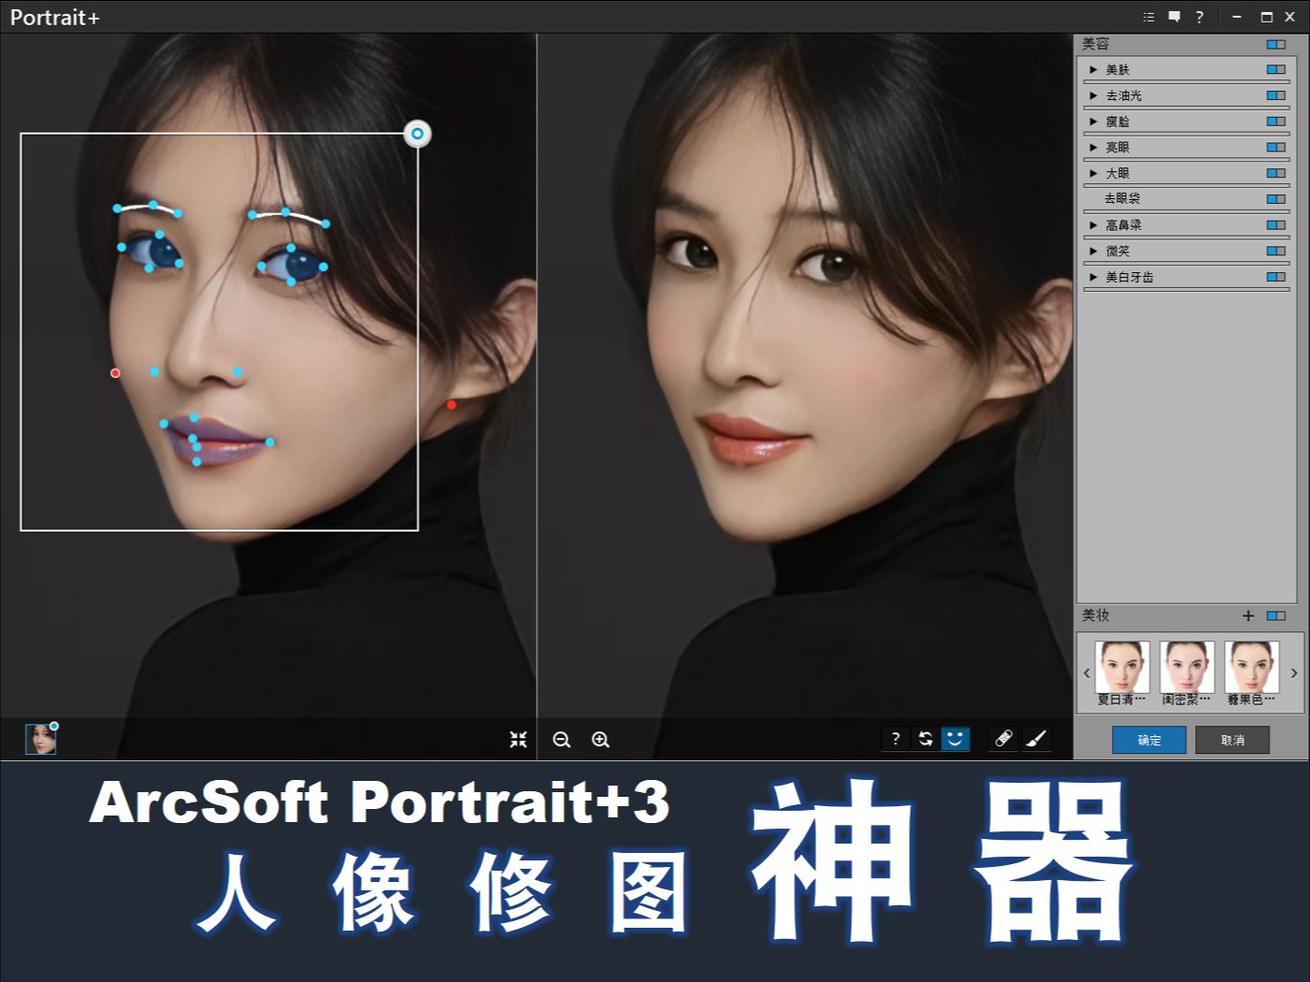This screenshot has width=1310, height=982.
Task: Expand the 高鼻梁 section arrow
Action: point(1093,224)
